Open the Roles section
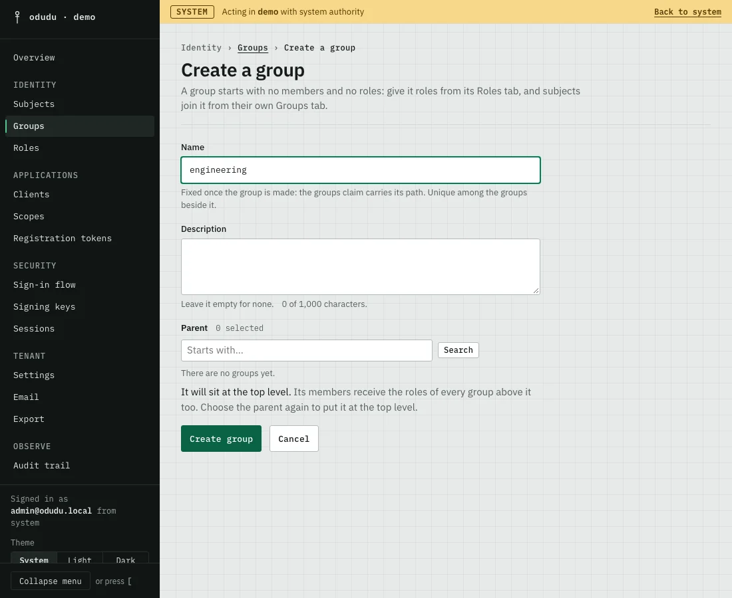The image size is (732, 598). coord(80,148)
